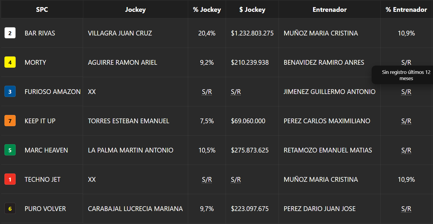Click the $275.873.625 jockey earnings cell
The width and height of the screenshot is (433, 224).
click(250, 150)
